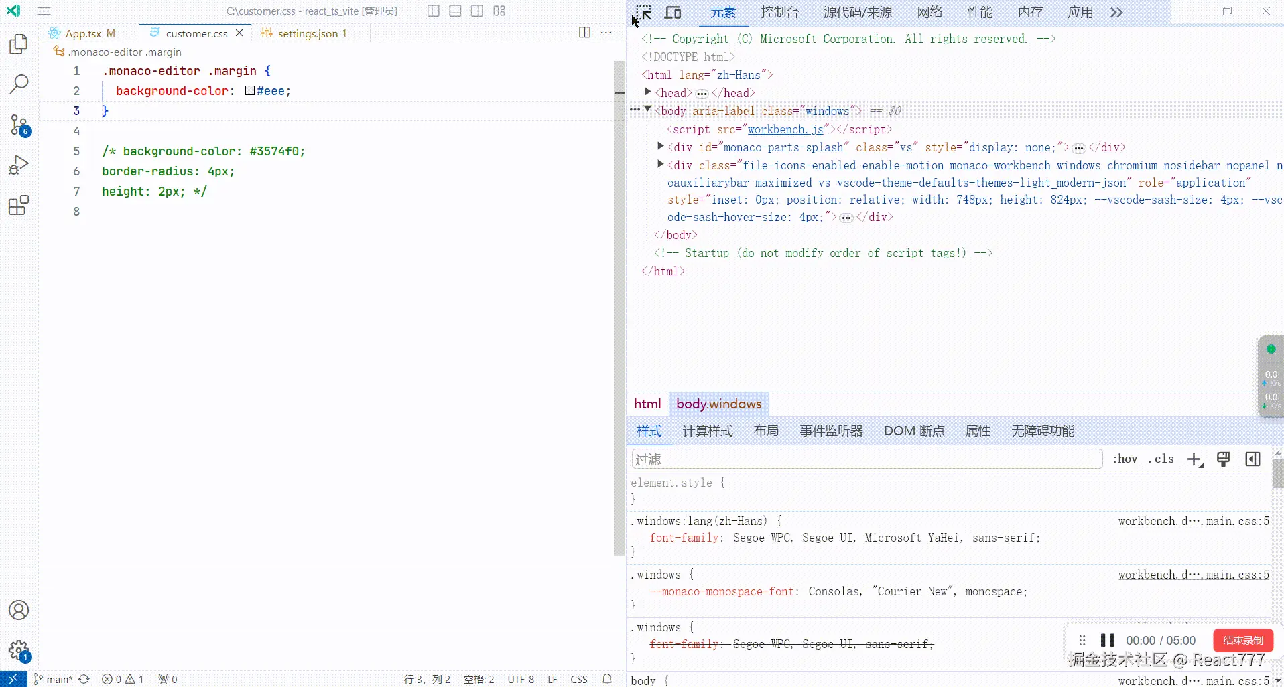The image size is (1284, 687).
Task: Toggle element classes panel with .cls
Action: 1161,459
